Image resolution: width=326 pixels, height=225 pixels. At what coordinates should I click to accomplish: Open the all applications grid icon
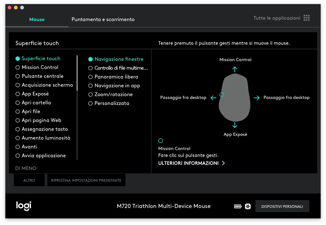tap(306, 18)
